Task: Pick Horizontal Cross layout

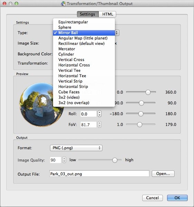Action: 84,65
